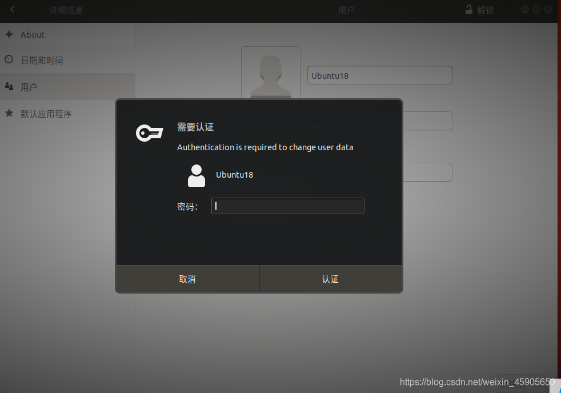Select the Ubuntu18 account row in the dialog
Screen dimensions: 561x393
point(234,175)
